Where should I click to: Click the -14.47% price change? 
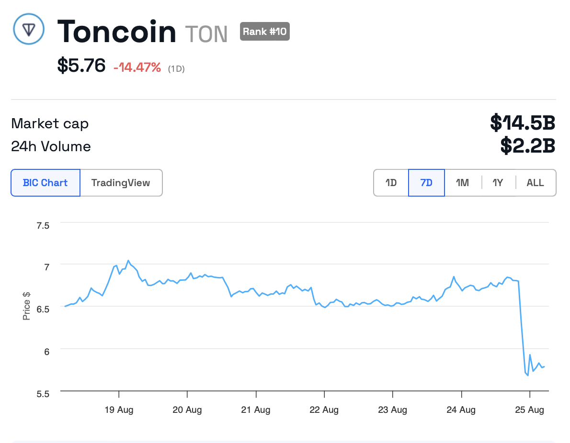137,67
